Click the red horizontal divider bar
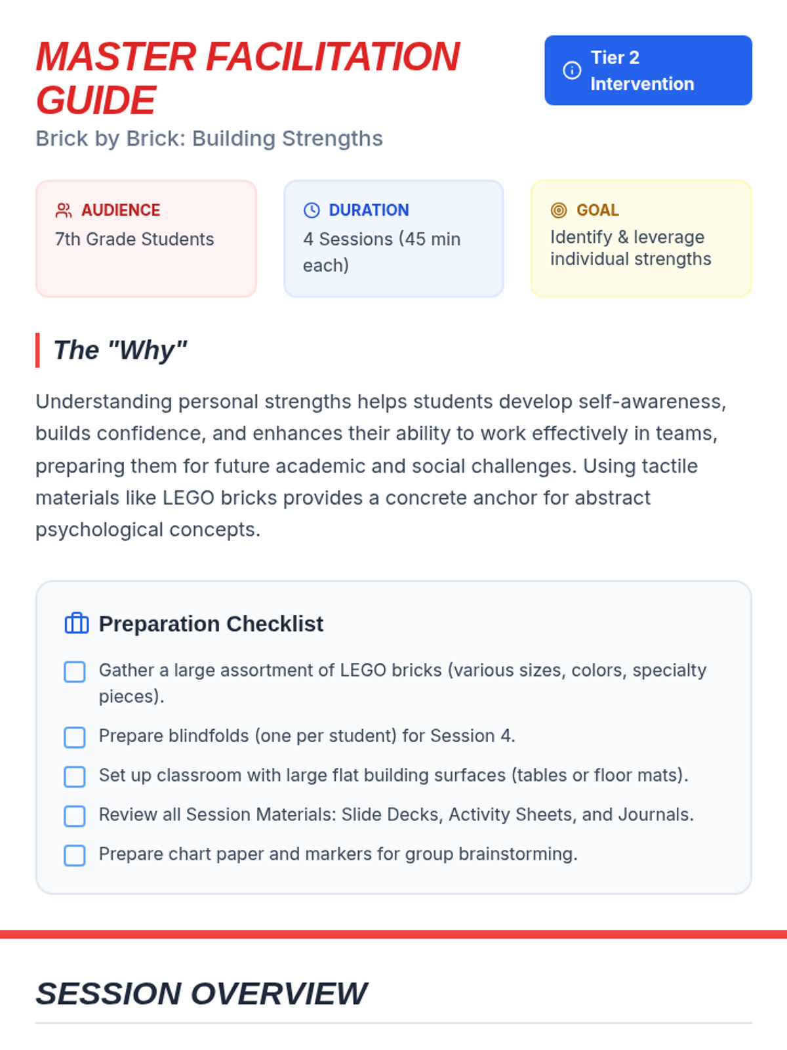 (393, 934)
